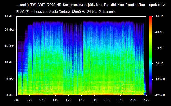Screen dimensions: 171x106
Task: Click the -120 dB scale label
Action: coord(160,95)
